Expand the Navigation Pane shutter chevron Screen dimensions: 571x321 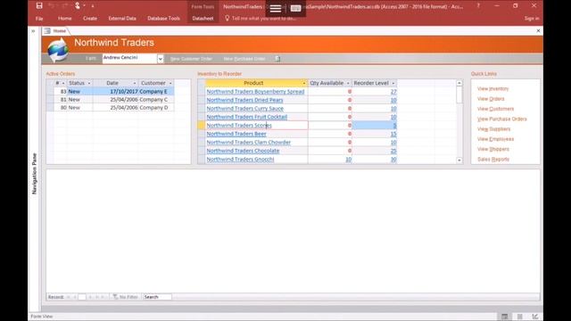[x=33, y=31]
